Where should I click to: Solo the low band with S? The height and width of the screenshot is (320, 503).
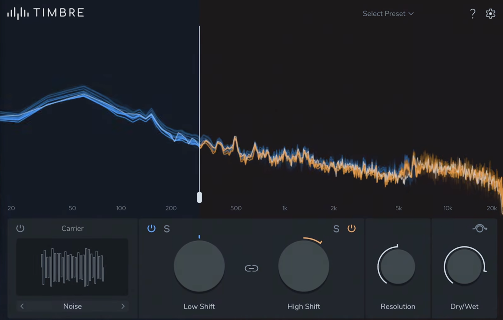[167, 229]
